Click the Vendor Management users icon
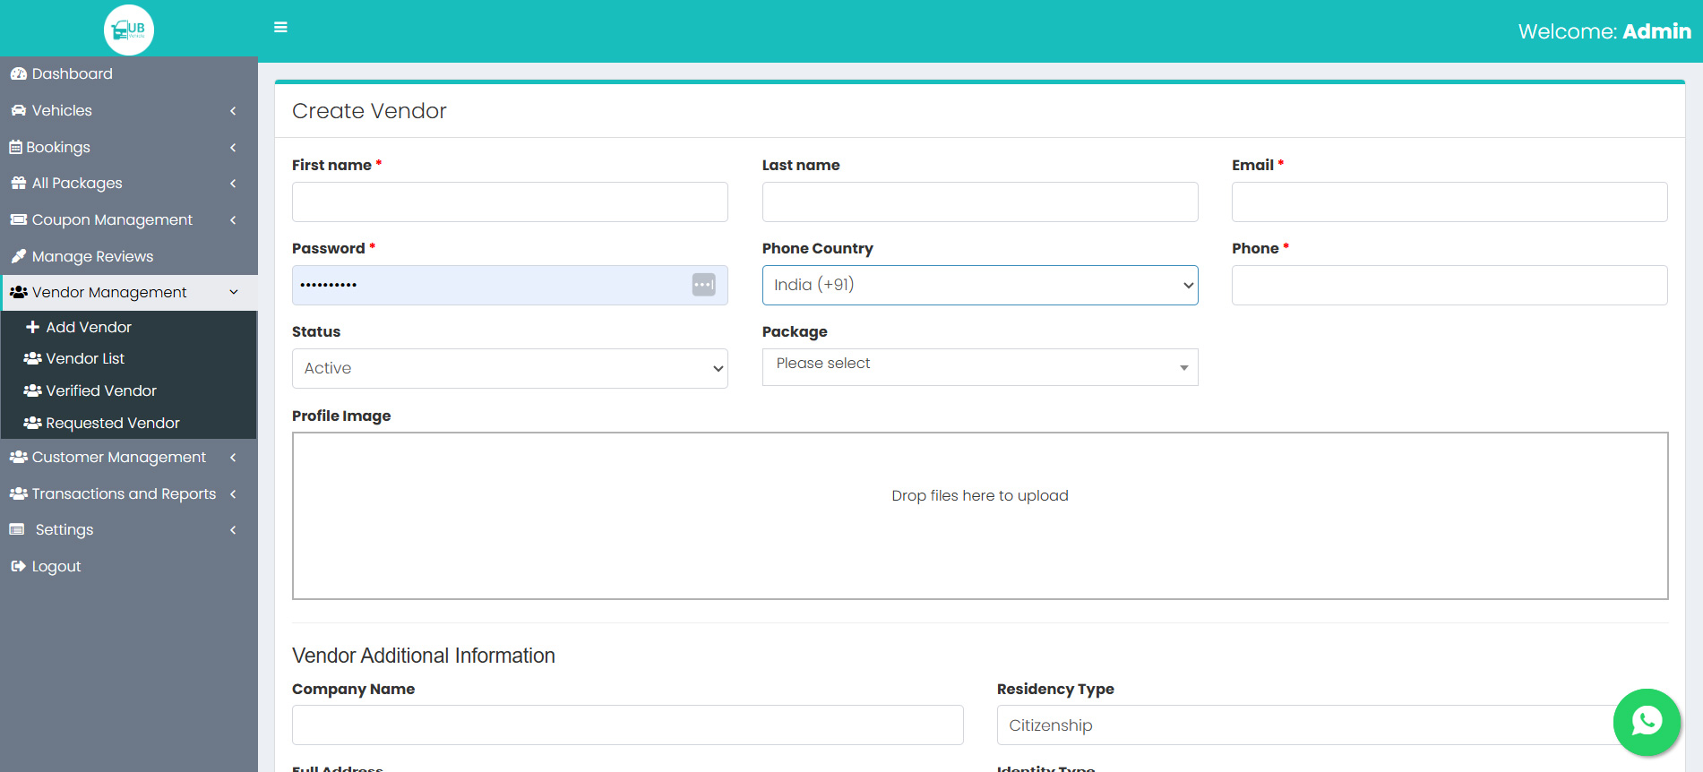1703x772 pixels. 19,292
